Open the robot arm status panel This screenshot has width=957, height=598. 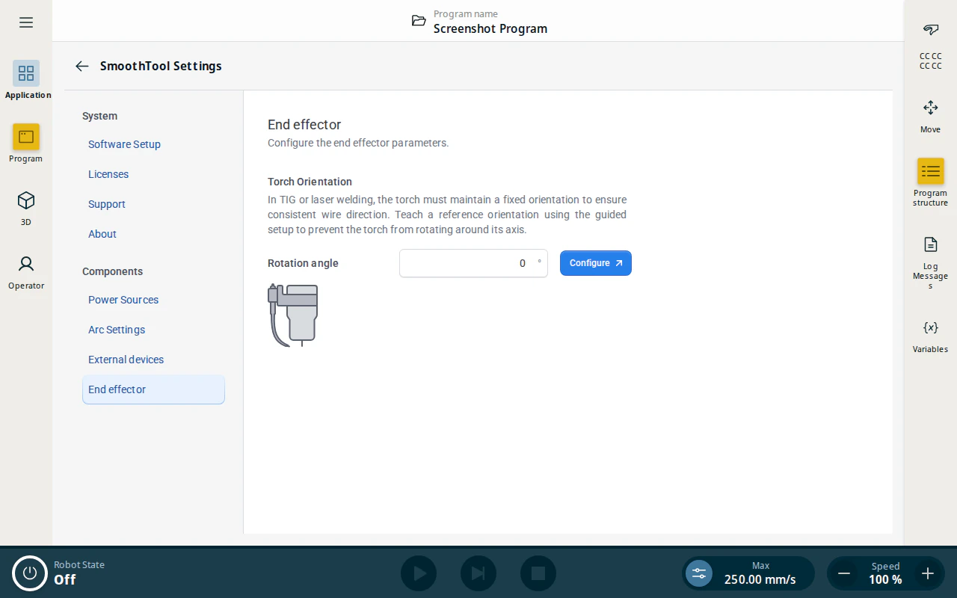931,45
